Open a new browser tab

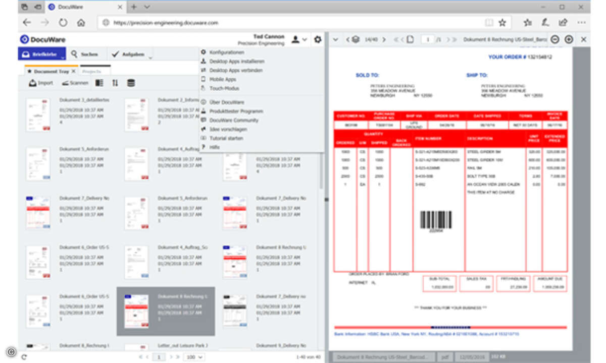pyautogui.click(x=134, y=7)
